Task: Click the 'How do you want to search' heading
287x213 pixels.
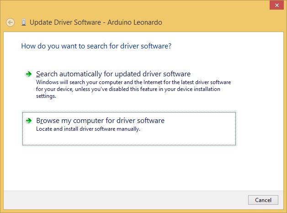Action: 96,46
